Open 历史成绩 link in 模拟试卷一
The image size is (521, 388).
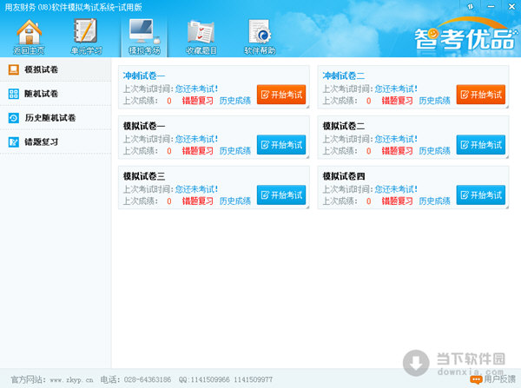pyautogui.click(x=235, y=151)
